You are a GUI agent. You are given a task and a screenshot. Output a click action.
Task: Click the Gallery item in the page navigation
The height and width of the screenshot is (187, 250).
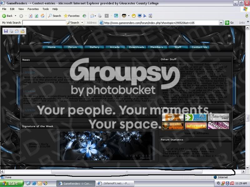click(x=94, y=47)
